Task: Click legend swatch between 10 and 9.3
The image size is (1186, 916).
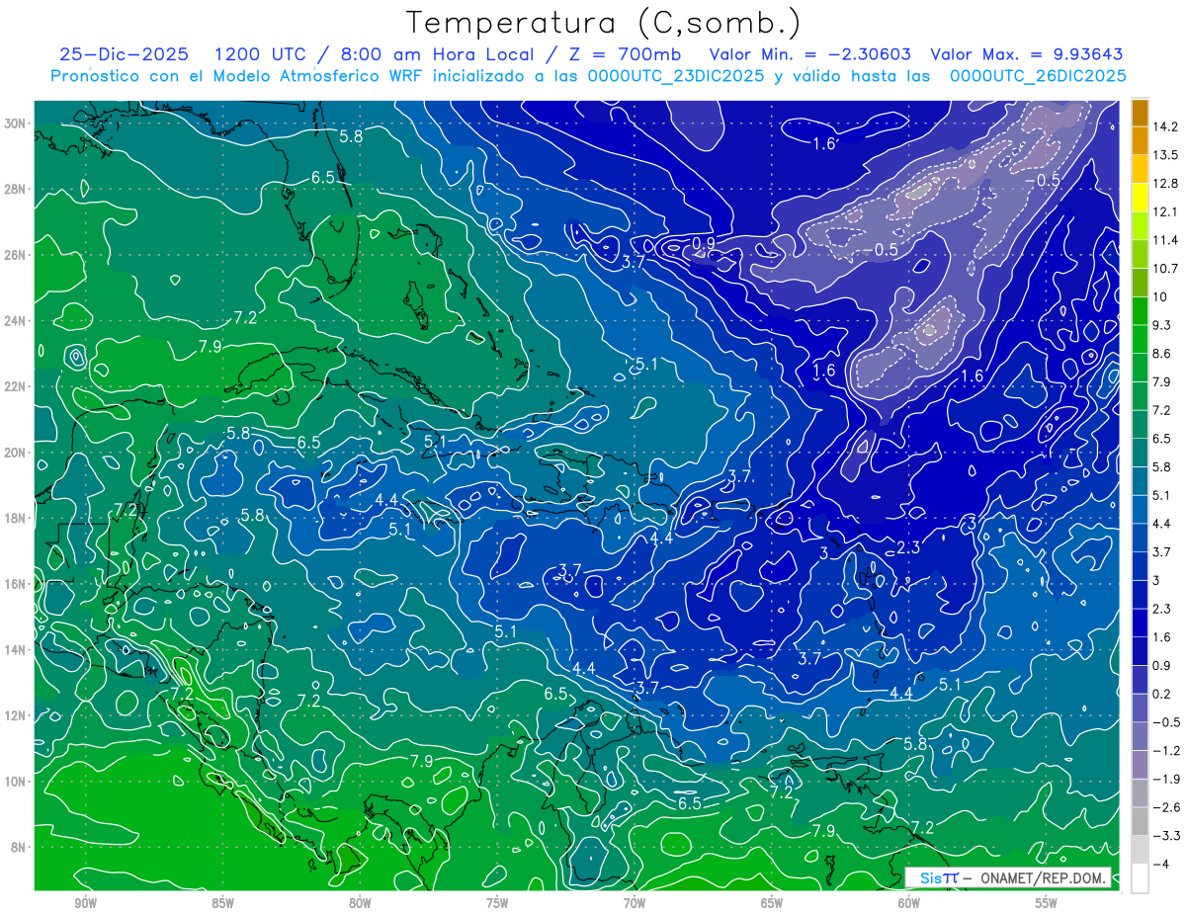Action: 1140,310
